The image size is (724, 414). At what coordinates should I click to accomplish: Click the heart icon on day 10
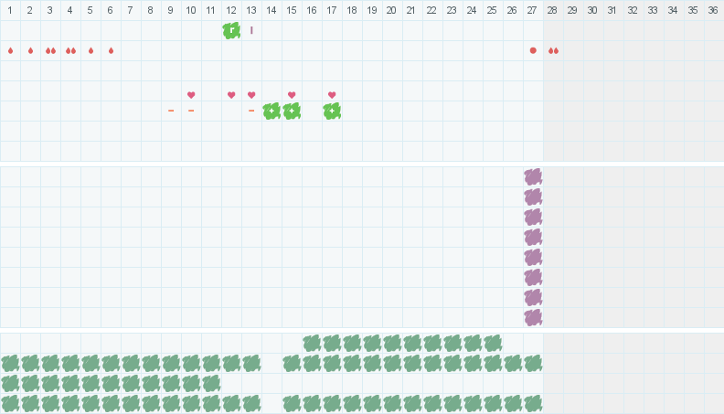coord(191,95)
